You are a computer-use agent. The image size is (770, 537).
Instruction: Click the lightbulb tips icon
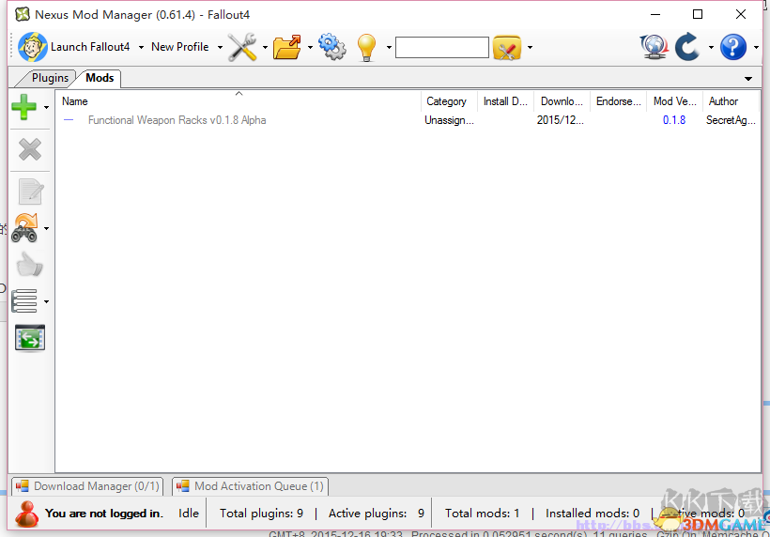pyautogui.click(x=366, y=48)
